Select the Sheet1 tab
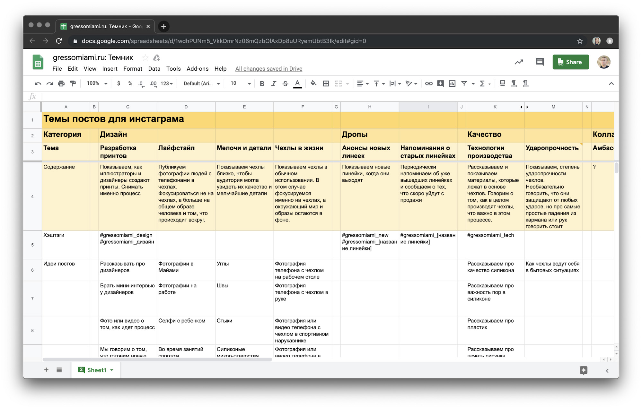This screenshot has width=642, height=409. coord(96,370)
